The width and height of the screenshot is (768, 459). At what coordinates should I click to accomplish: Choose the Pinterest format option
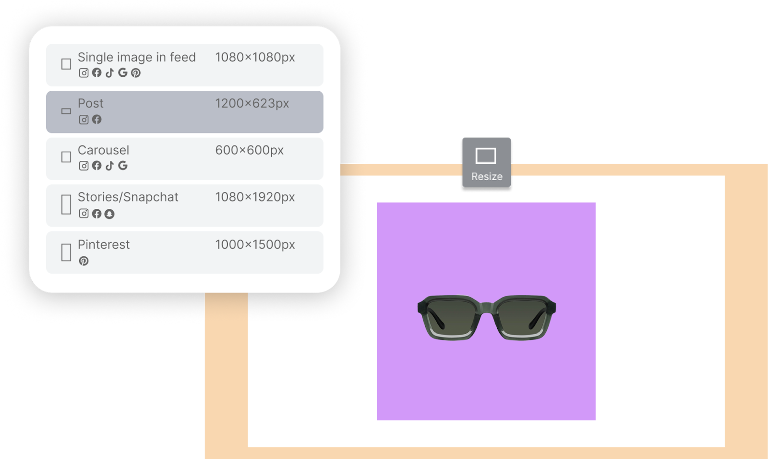coord(185,253)
